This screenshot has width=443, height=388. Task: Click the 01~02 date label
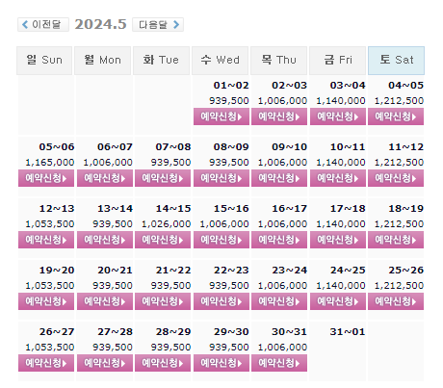tap(231, 86)
